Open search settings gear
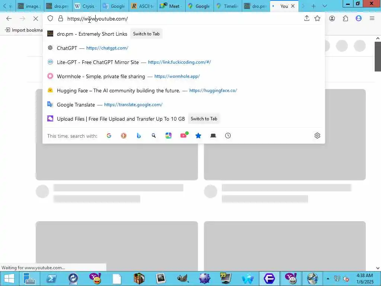 point(317,136)
